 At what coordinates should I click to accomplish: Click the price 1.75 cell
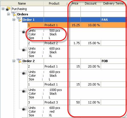click(x=75, y=43)
